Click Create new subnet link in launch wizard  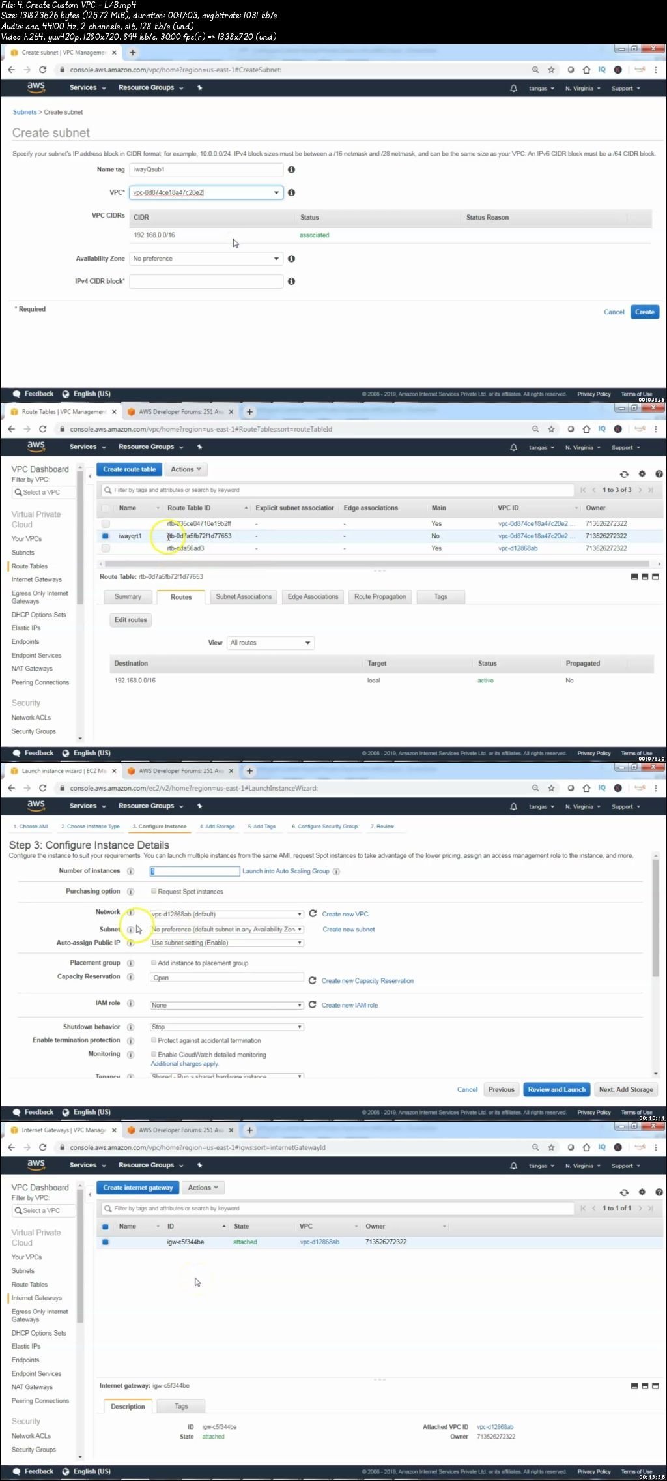(348, 930)
